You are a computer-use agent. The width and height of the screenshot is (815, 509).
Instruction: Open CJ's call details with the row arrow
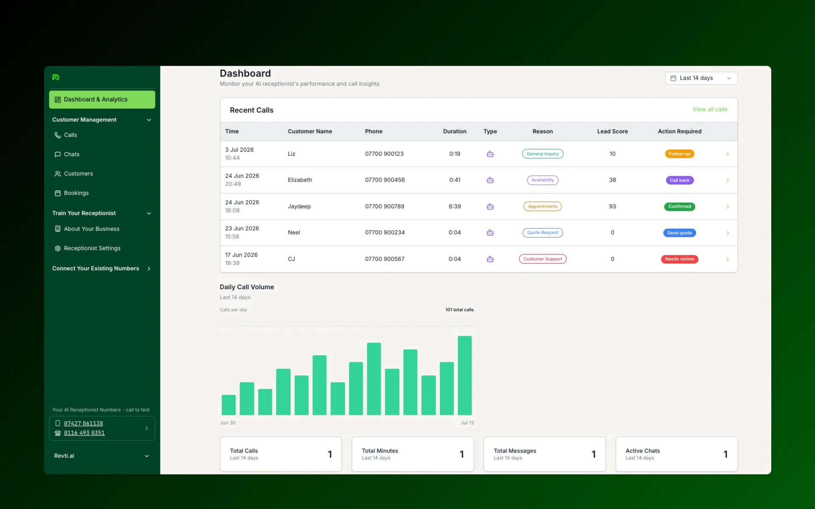[x=728, y=259]
